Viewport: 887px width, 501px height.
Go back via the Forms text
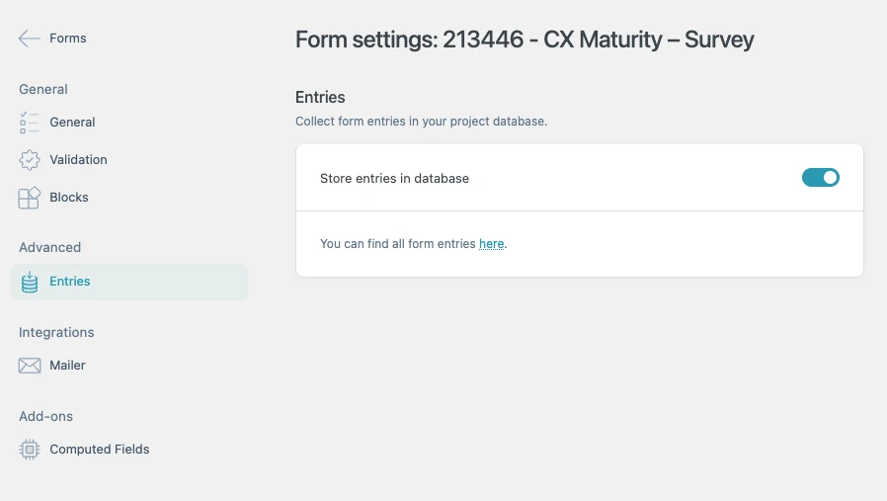tap(68, 39)
